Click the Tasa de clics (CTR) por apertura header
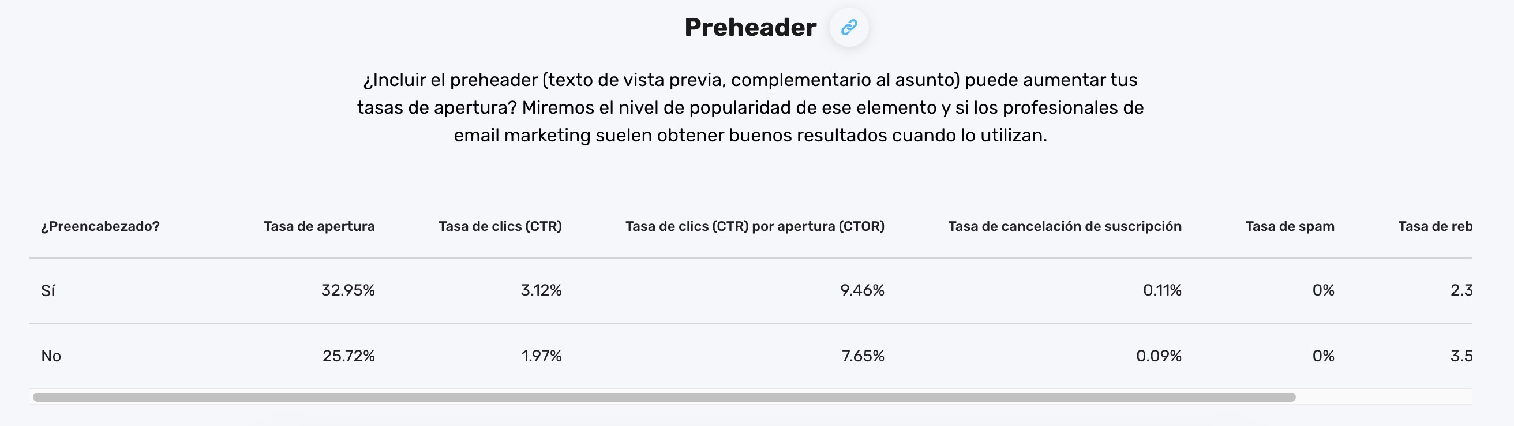 click(755, 226)
